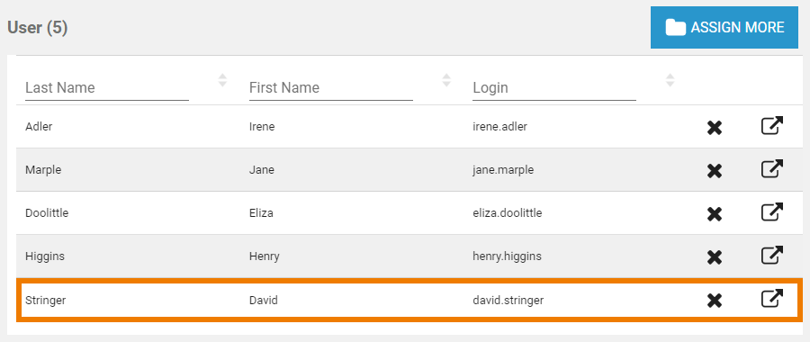Focus the First Name filter field

point(331,88)
